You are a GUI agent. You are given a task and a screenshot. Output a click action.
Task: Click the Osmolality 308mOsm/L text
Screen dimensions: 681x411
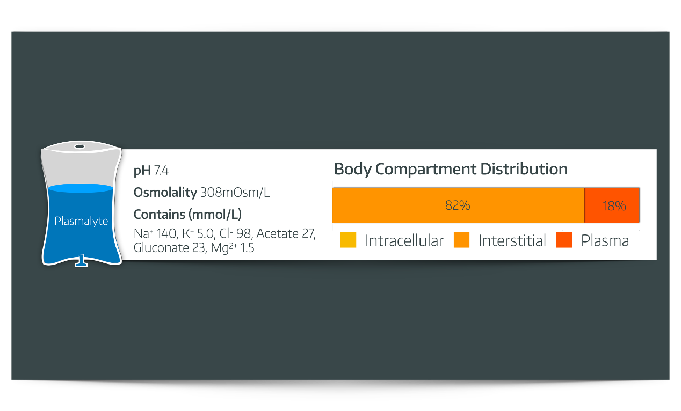pyautogui.click(x=201, y=193)
